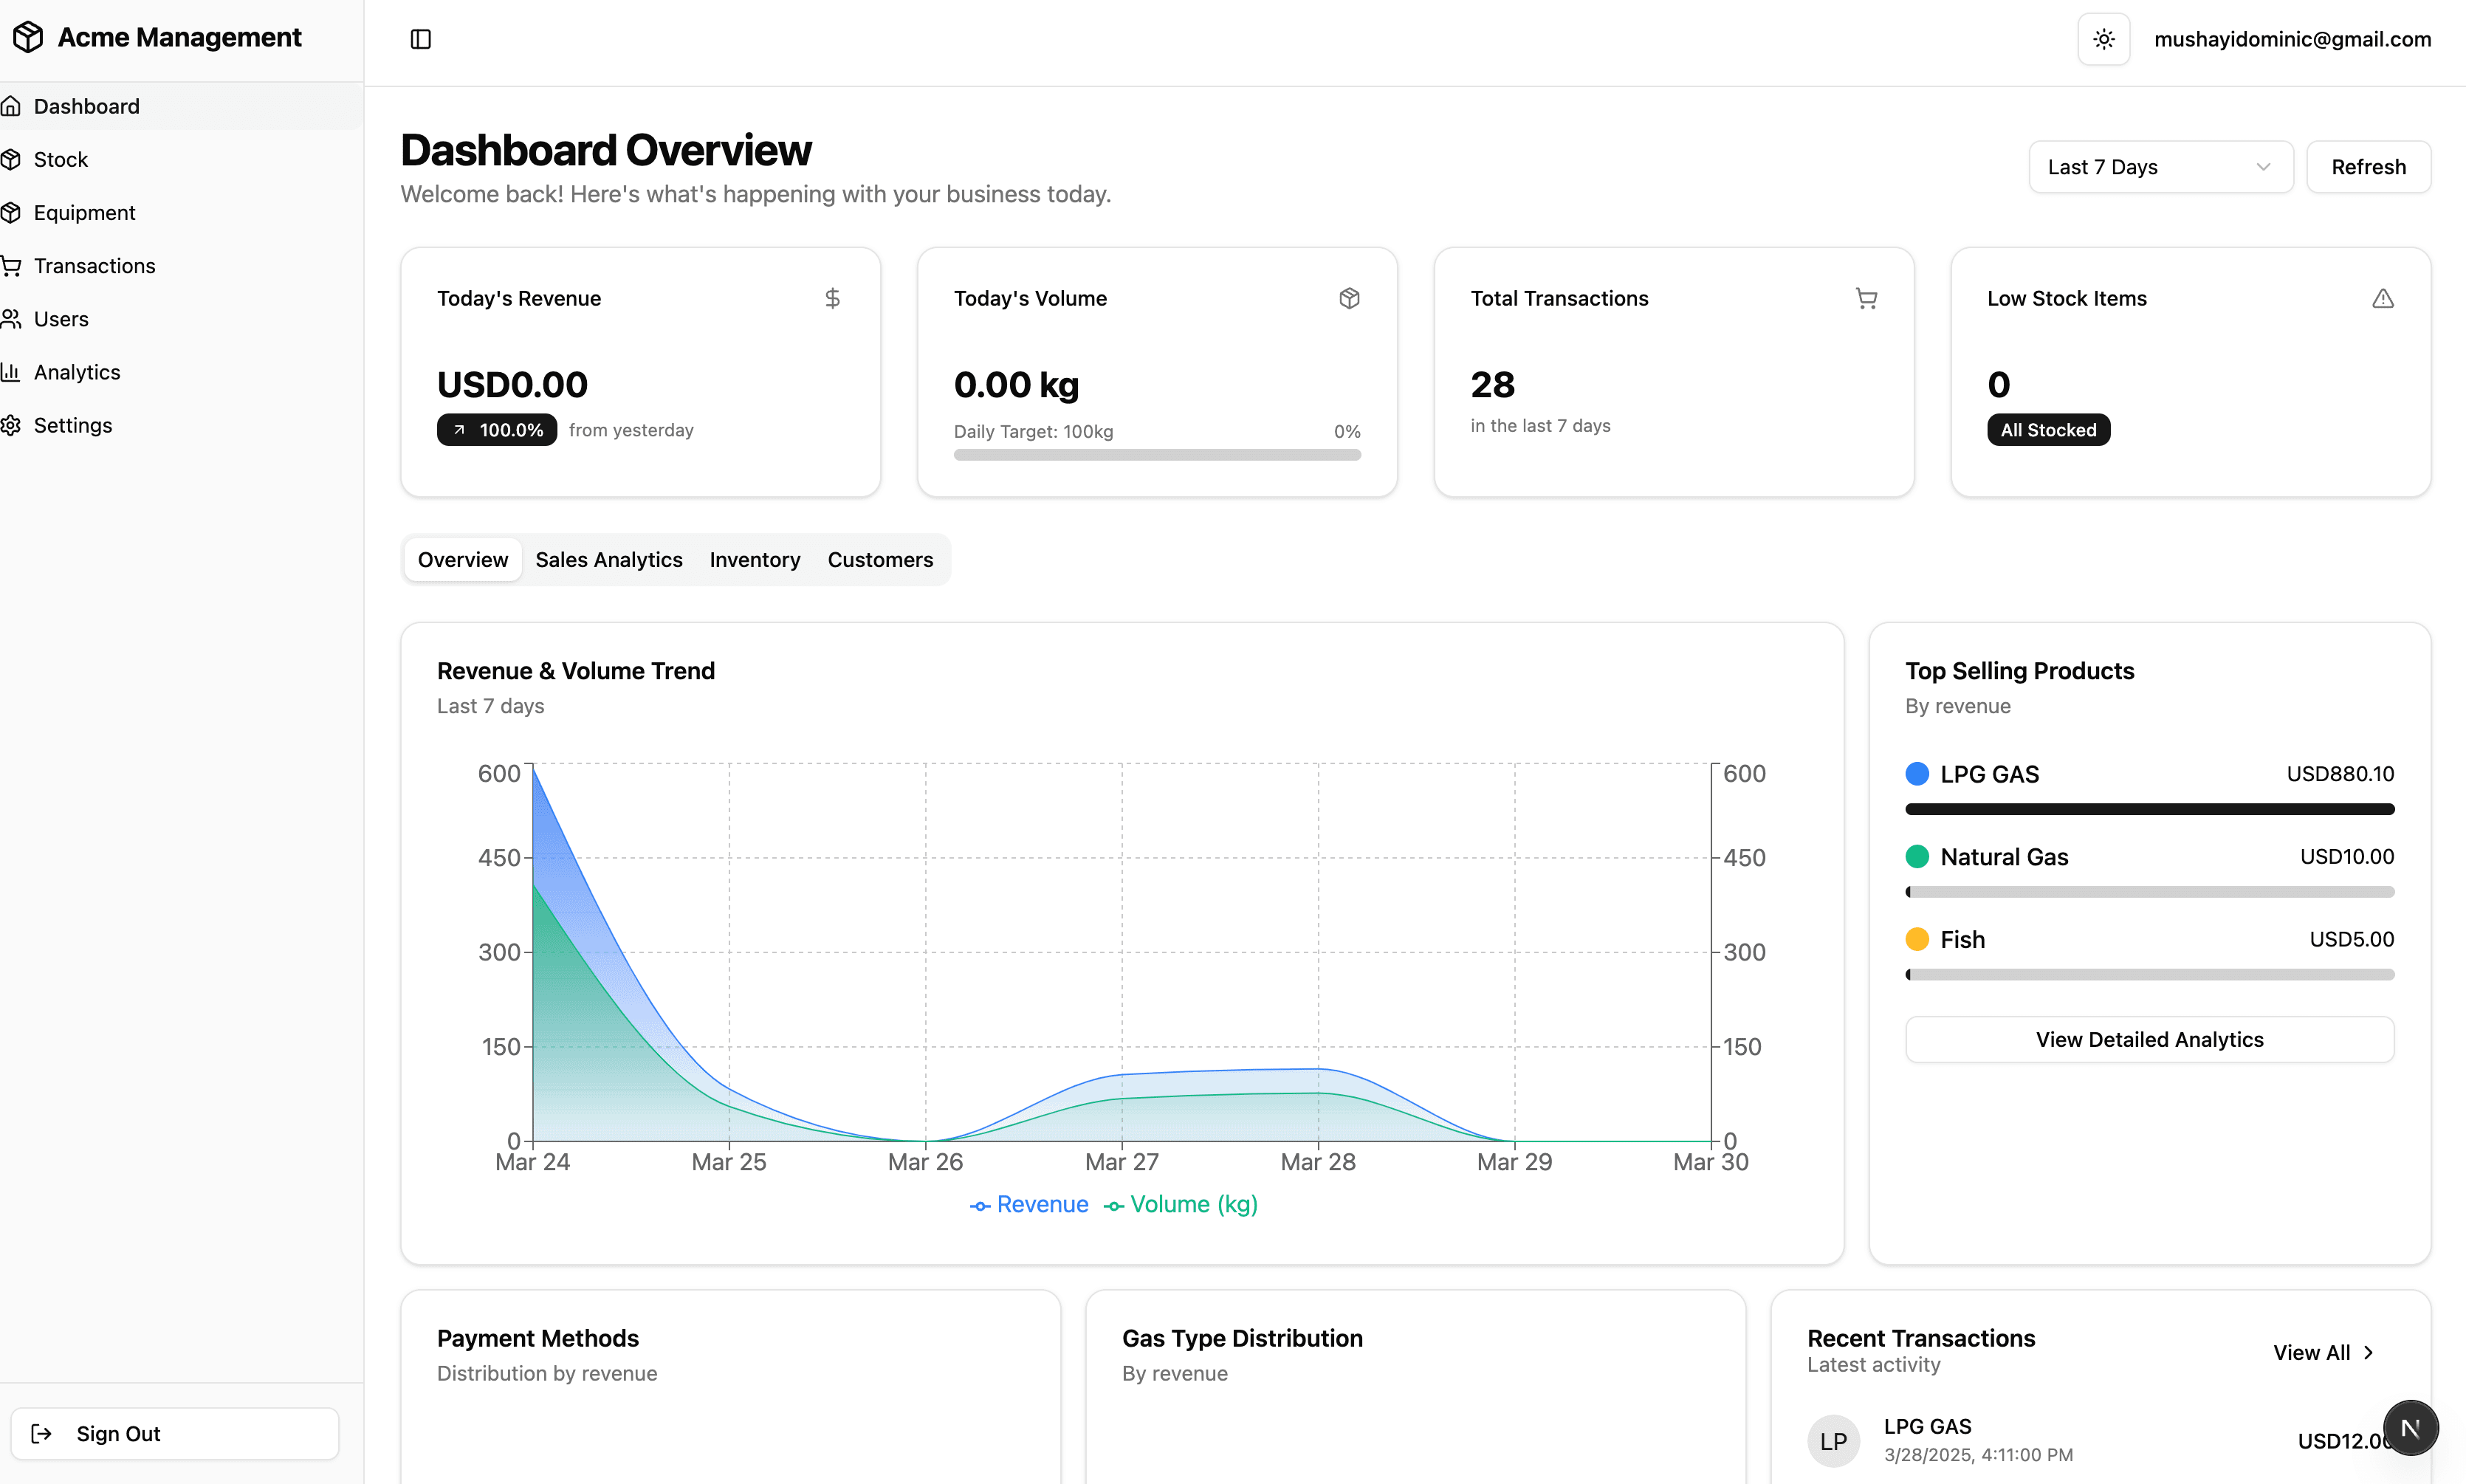Click the box icon on Today's Volume

tap(1349, 298)
